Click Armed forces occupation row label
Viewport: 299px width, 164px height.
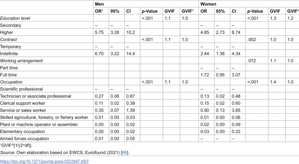click(x=24, y=139)
